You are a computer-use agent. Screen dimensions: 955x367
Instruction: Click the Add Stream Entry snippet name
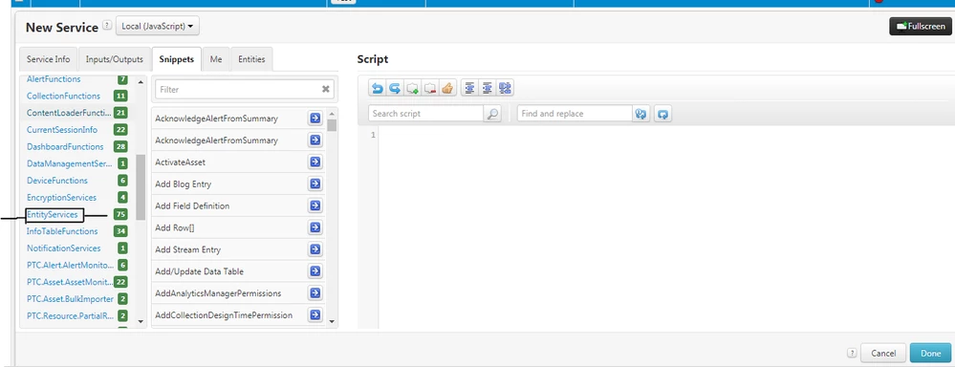(x=187, y=249)
